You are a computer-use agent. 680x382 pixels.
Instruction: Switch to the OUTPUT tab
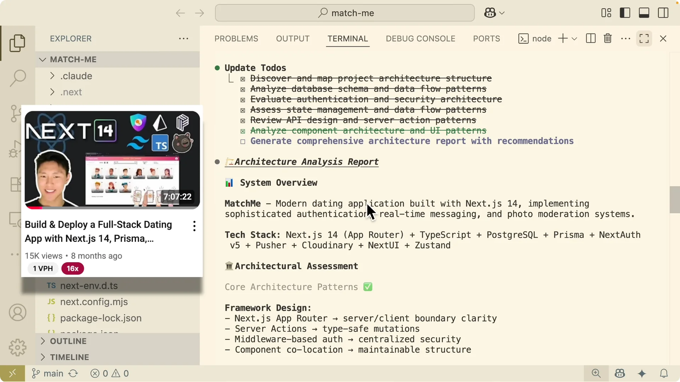pyautogui.click(x=293, y=39)
